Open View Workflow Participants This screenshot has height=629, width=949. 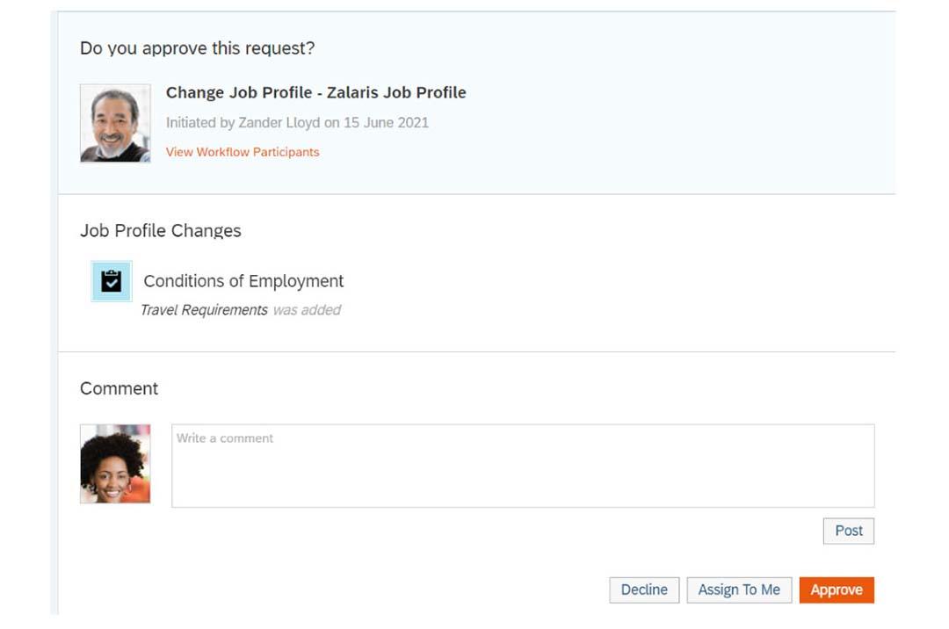point(243,152)
